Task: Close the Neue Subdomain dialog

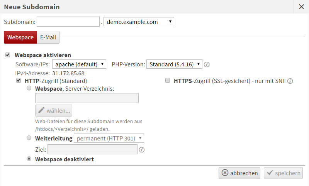Action: tap(301, 7)
